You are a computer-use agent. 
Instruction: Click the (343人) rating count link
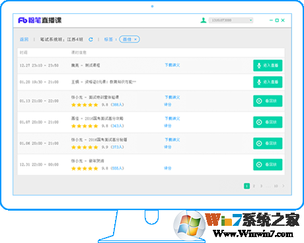point(117,125)
